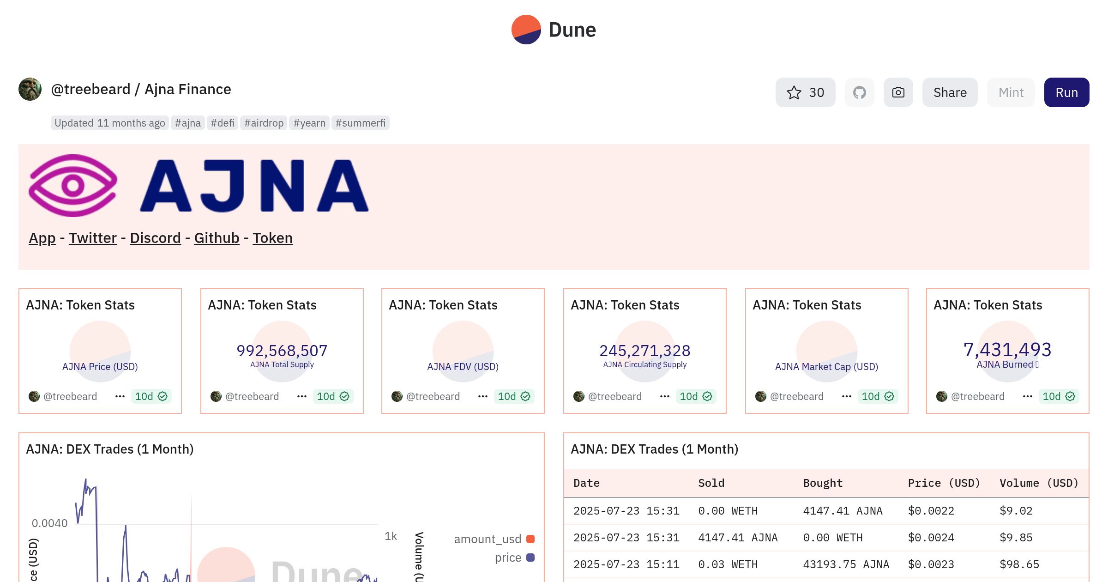Select the 245,271,328 circulating supply value
The image size is (1108, 582).
[x=644, y=351]
